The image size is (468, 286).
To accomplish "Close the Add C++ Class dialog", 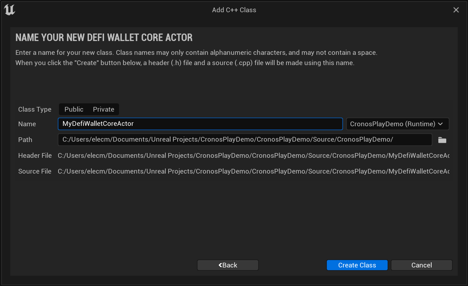I will [456, 10].
